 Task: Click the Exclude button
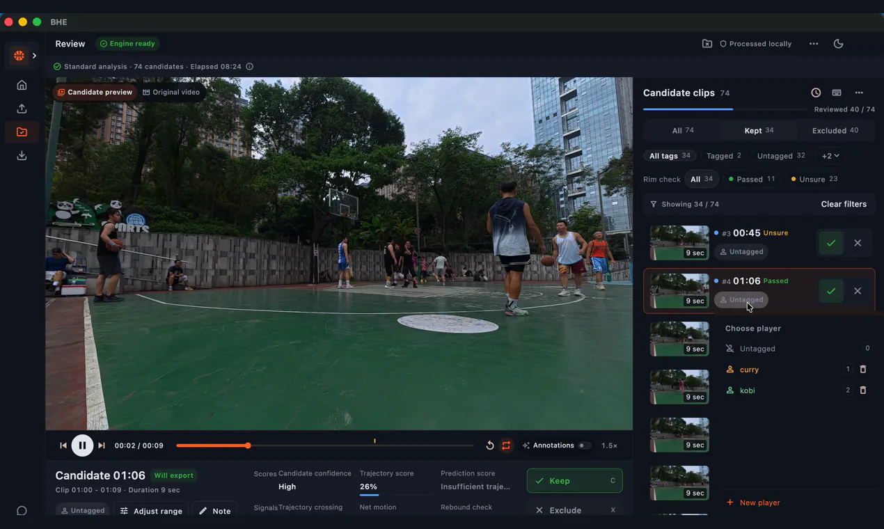click(574, 510)
